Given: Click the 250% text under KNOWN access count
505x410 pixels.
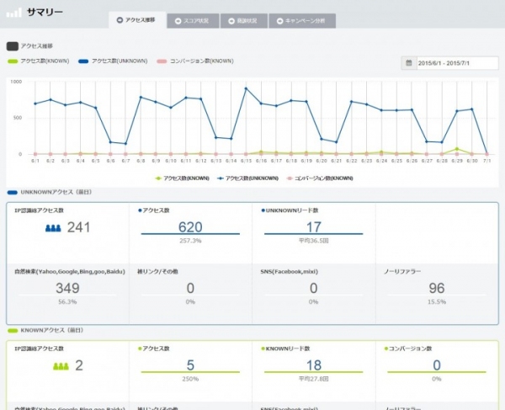Looking at the screenshot, I should coord(190,379).
